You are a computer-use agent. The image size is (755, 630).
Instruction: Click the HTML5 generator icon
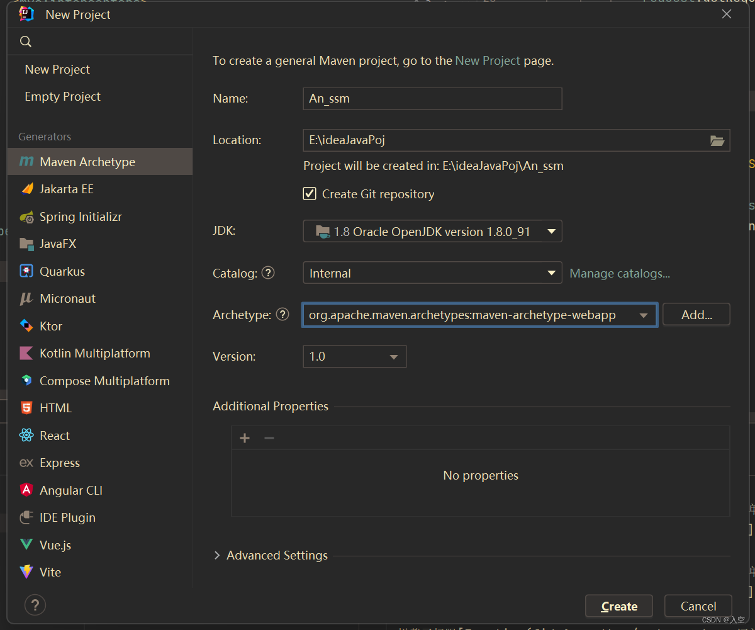tap(26, 408)
